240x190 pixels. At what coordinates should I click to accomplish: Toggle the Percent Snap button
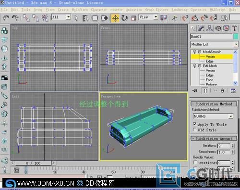coord(204,18)
